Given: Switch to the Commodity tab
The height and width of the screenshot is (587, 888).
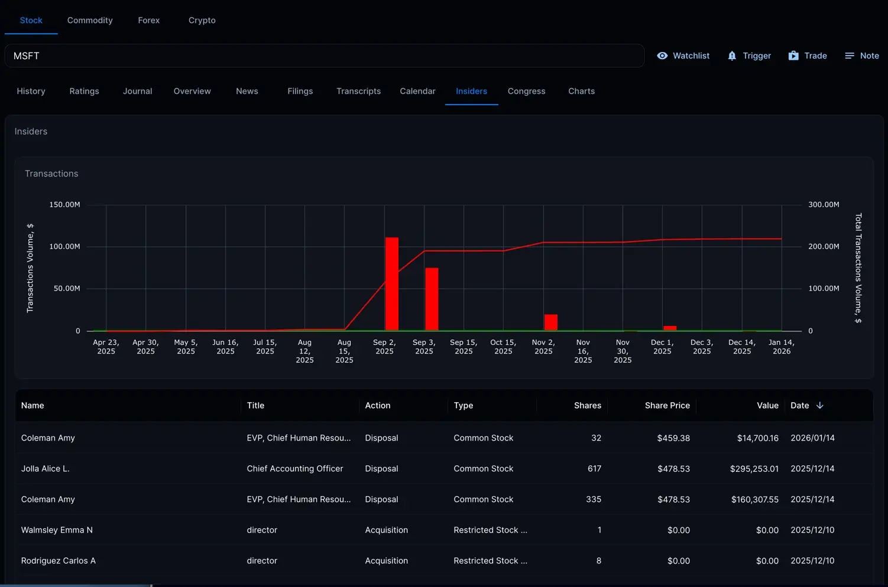Looking at the screenshot, I should point(90,20).
